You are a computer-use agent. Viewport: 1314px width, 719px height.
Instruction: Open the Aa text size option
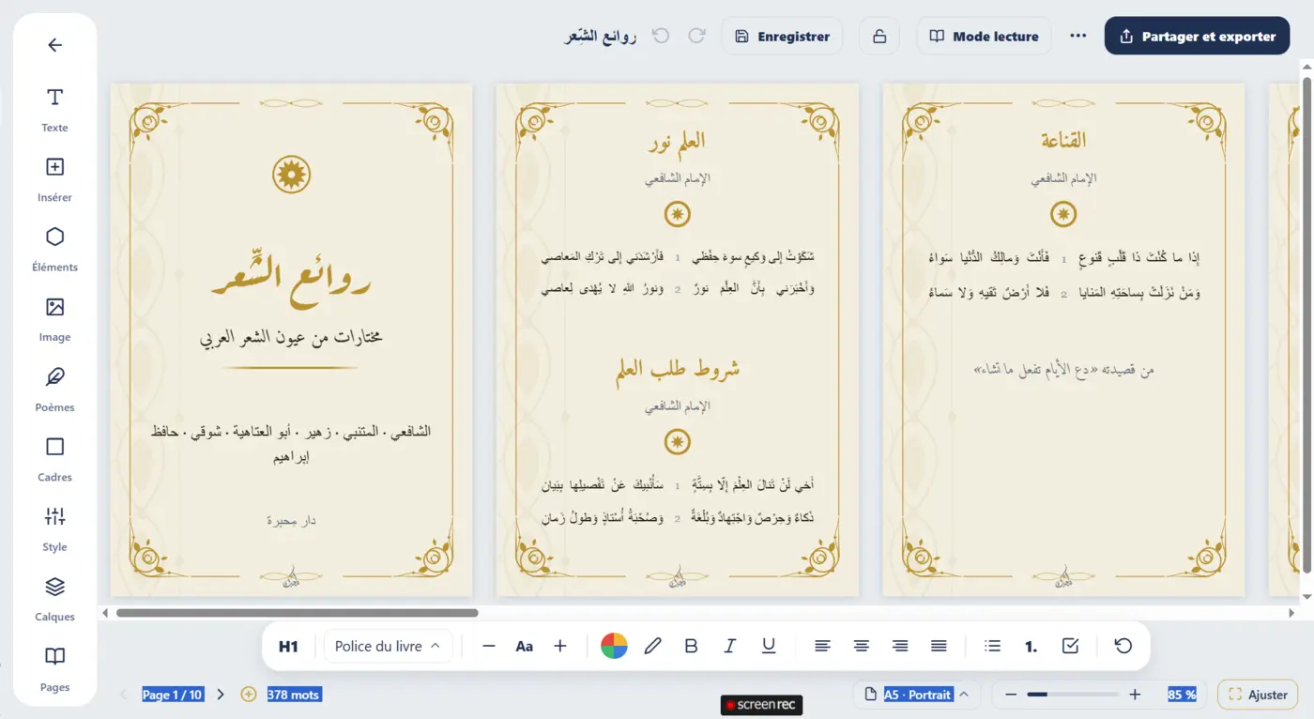pyautogui.click(x=525, y=646)
